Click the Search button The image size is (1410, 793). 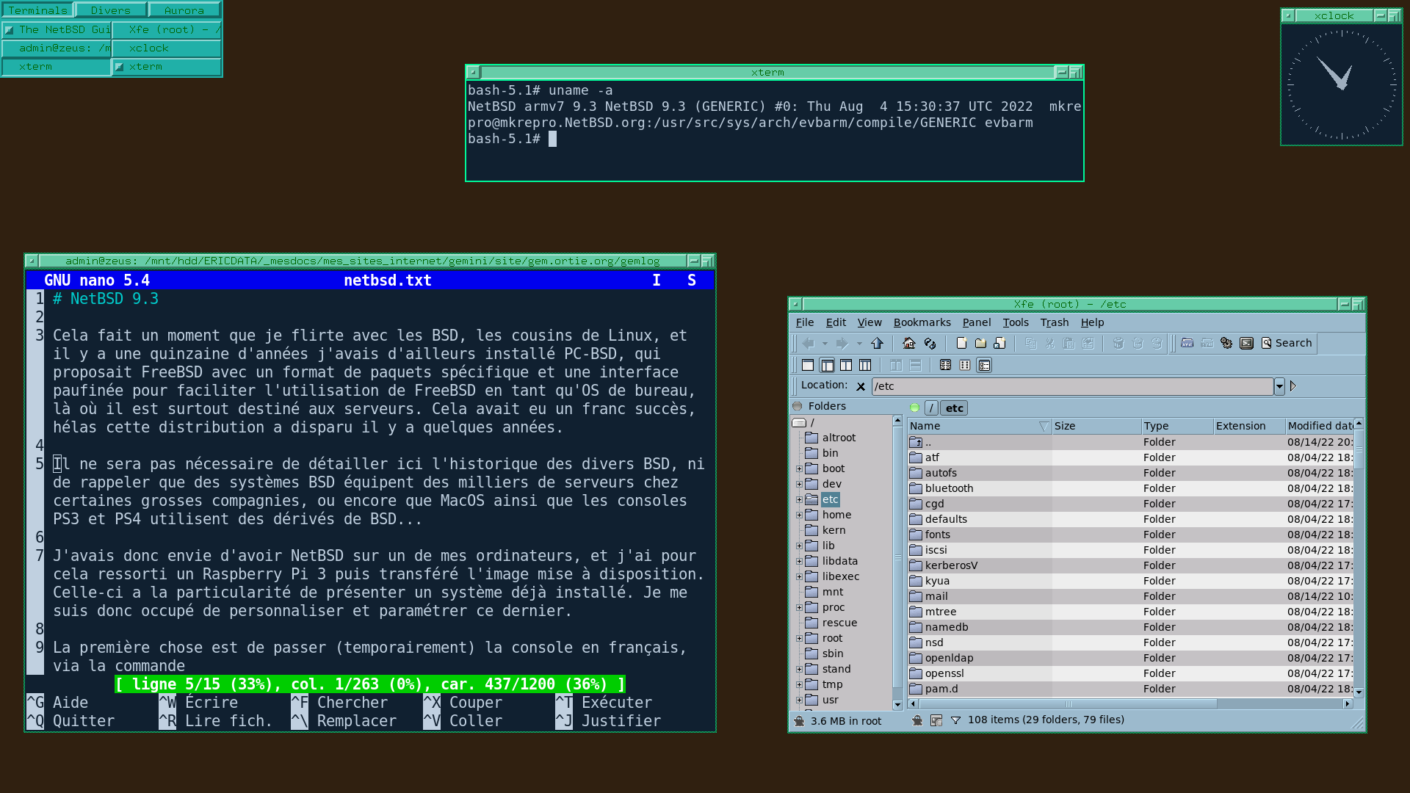pyautogui.click(x=1287, y=344)
